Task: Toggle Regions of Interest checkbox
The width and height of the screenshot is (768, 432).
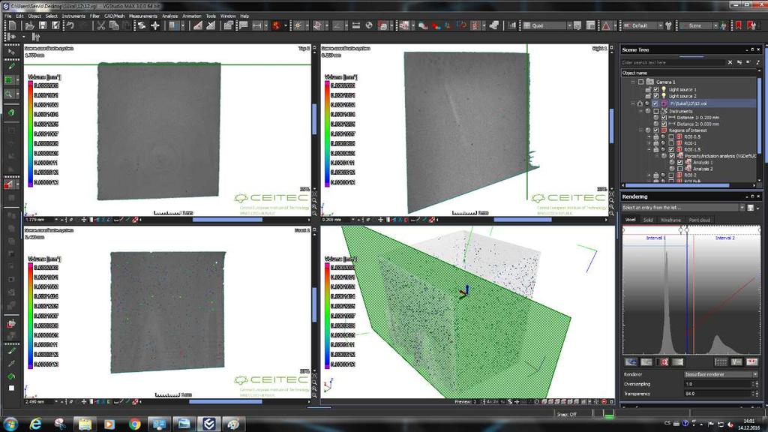Action: [x=655, y=130]
